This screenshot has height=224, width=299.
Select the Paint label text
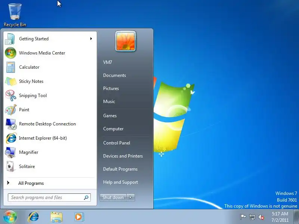[24, 110]
